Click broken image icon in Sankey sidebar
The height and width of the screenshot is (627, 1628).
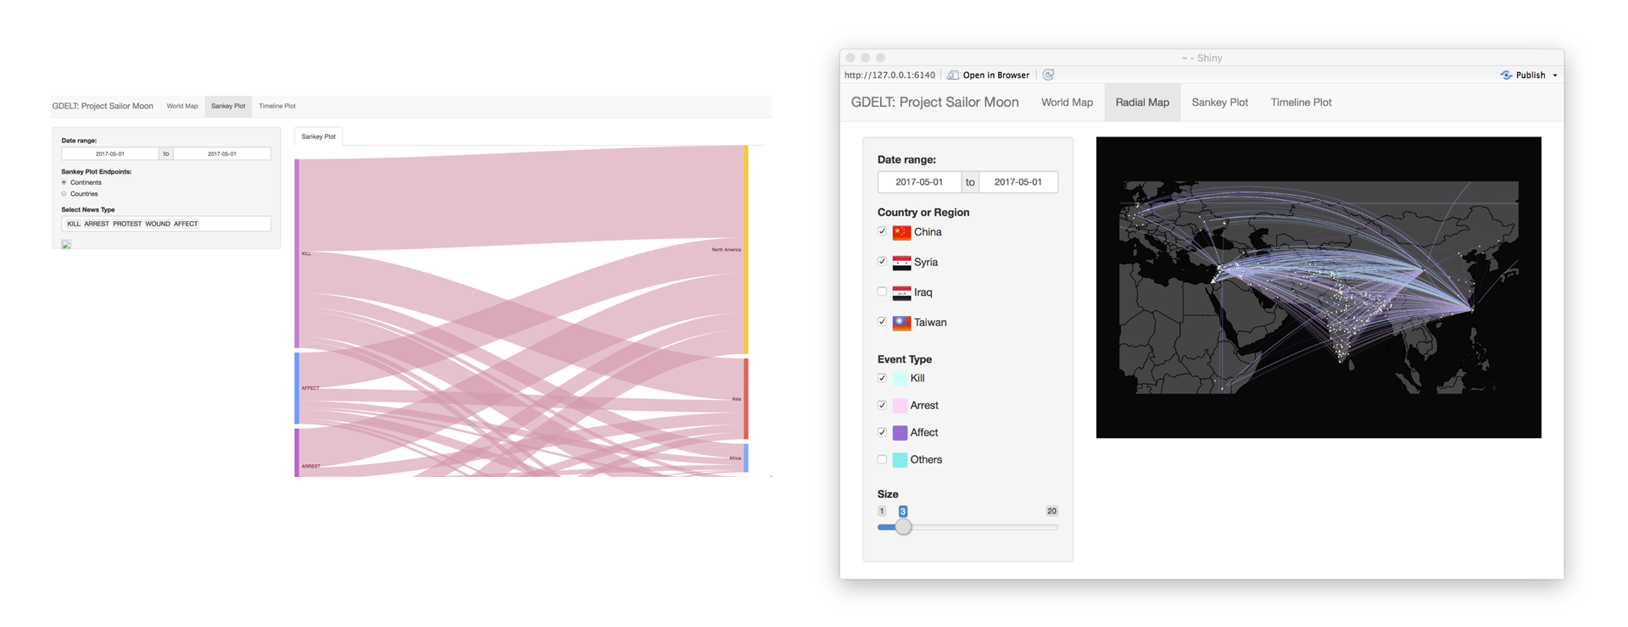(x=66, y=244)
